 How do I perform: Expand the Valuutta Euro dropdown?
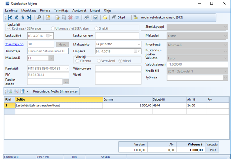coord(225,58)
